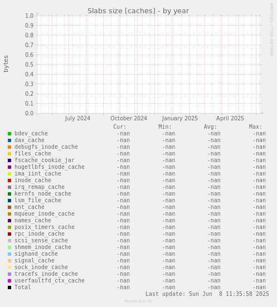
Task: Click the 'January 2025' x-axis label
Action: coord(180,118)
